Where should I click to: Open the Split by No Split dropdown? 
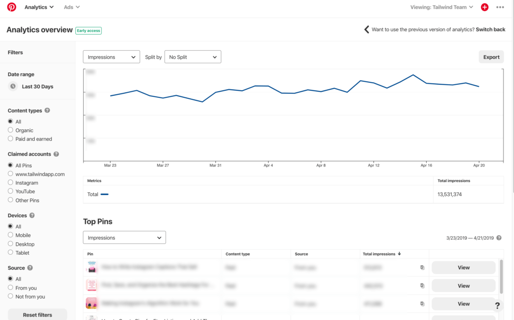pos(193,57)
